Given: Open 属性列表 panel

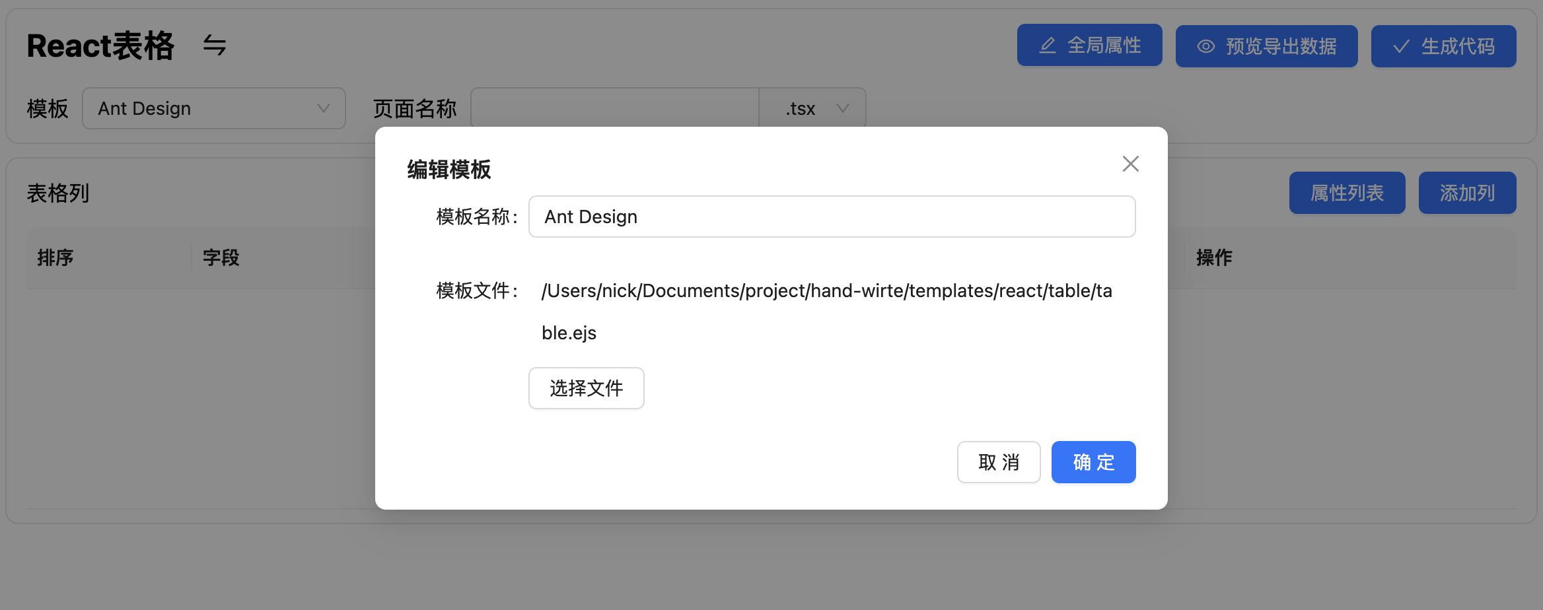Looking at the screenshot, I should click(1346, 192).
